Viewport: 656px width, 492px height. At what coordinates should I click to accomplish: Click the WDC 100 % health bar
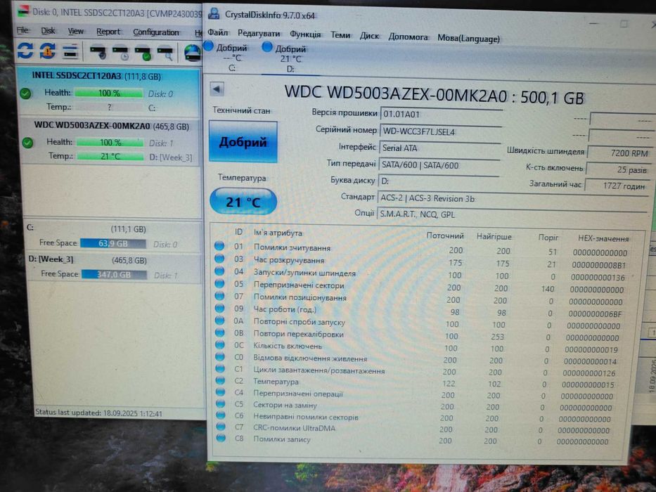[110, 142]
